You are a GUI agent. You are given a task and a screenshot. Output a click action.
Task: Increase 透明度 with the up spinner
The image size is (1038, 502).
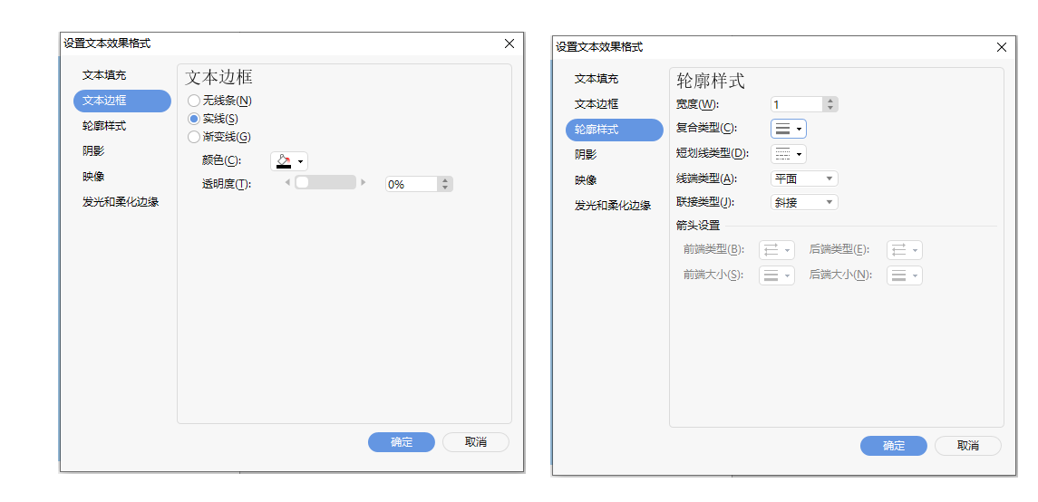445,180
